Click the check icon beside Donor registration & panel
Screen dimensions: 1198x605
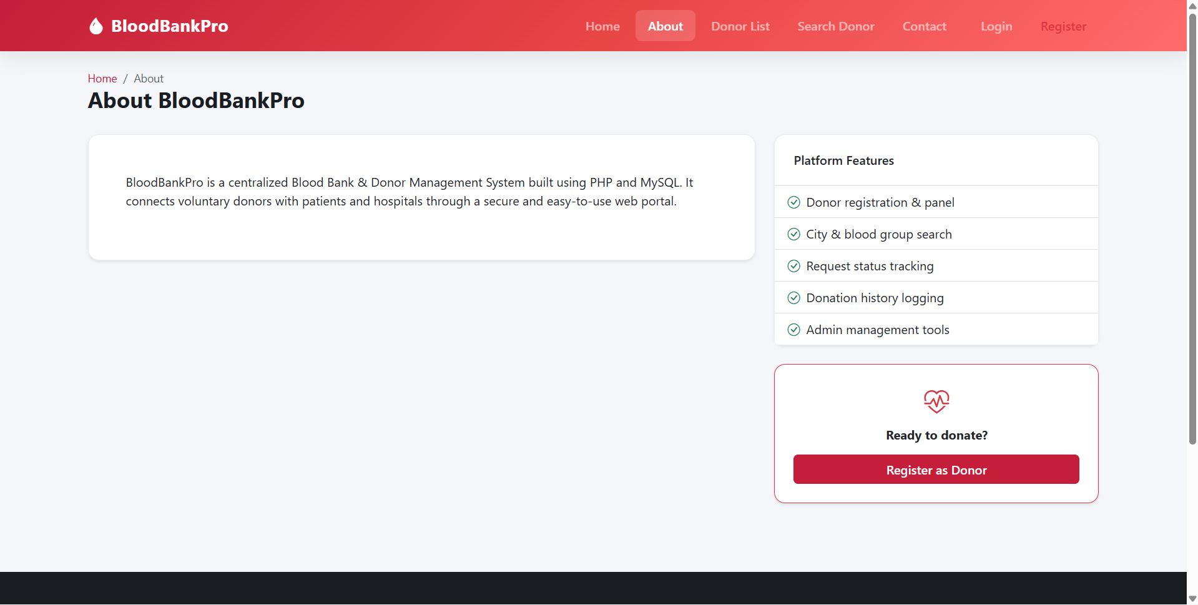(x=793, y=202)
